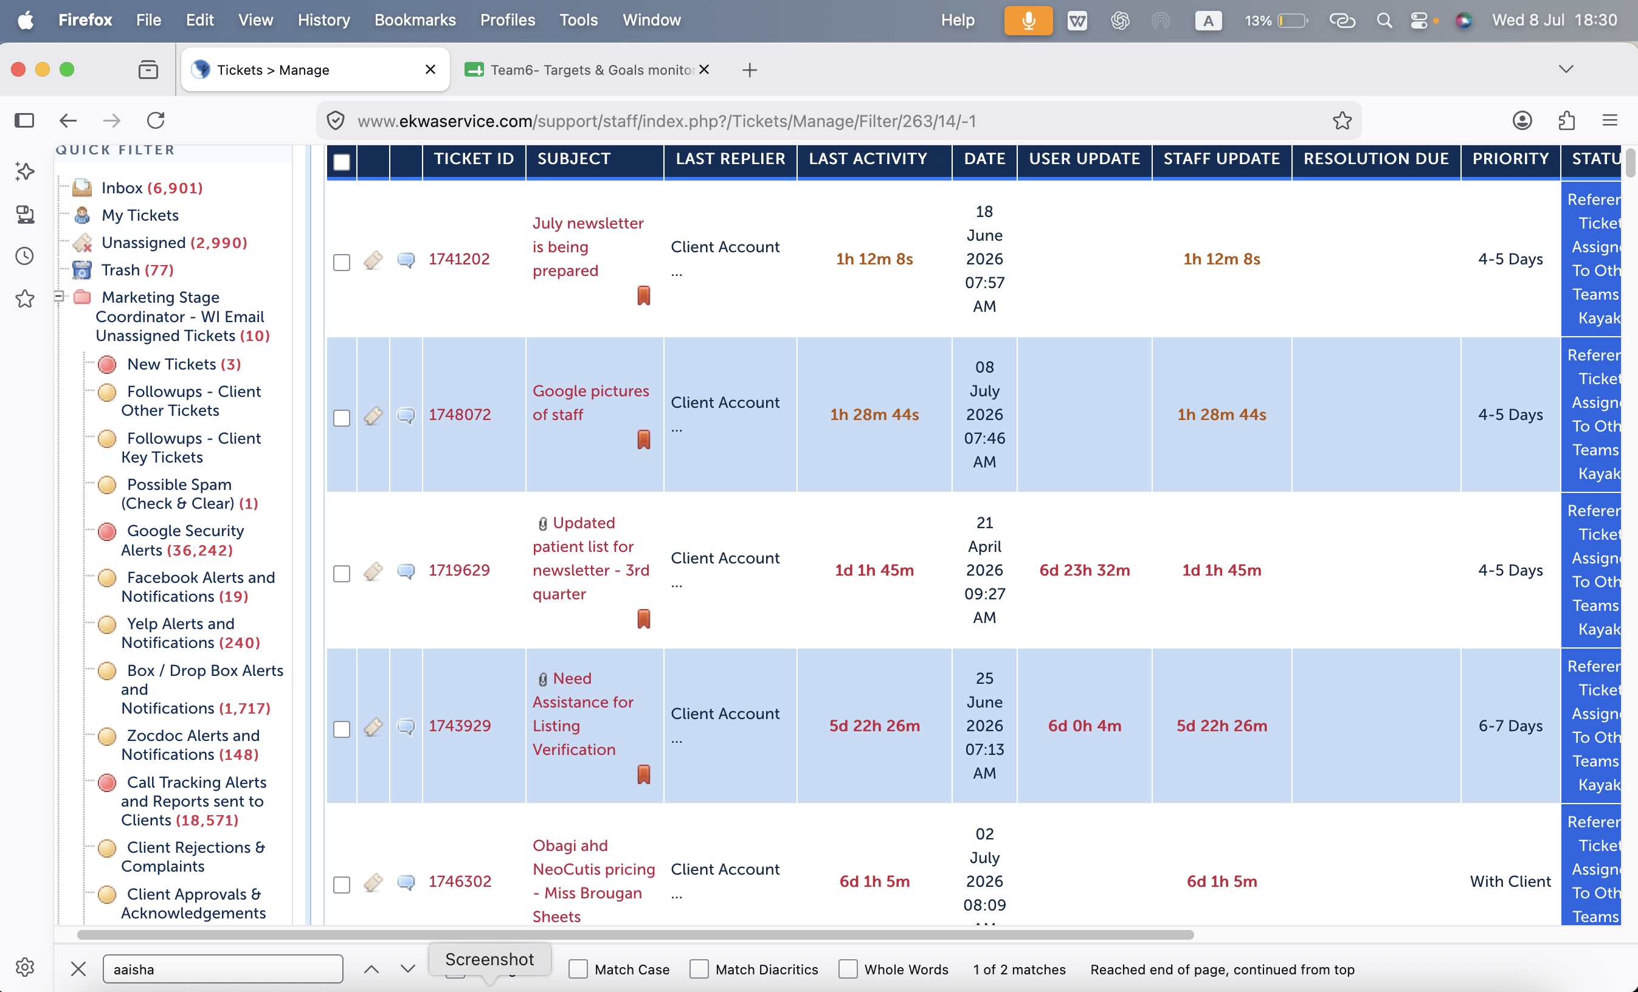The width and height of the screenshot is (1638, 992).
Task: Tick the checkbox for ticket 1748072
Action: coord(342,417)
